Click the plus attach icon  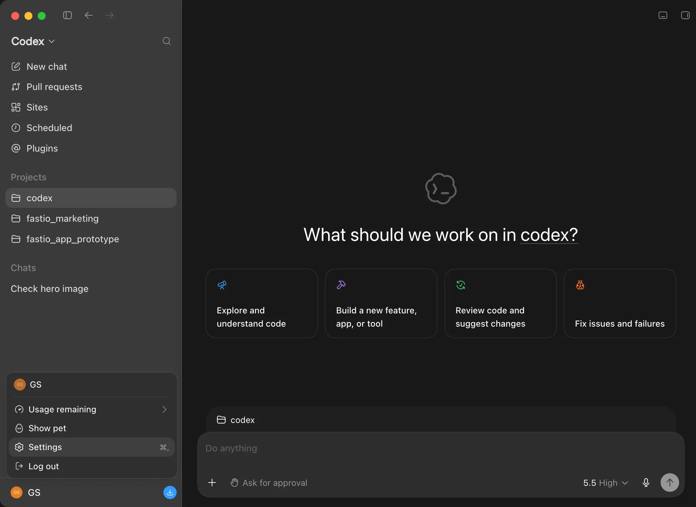pyautogui.click(x=212, y=483)
